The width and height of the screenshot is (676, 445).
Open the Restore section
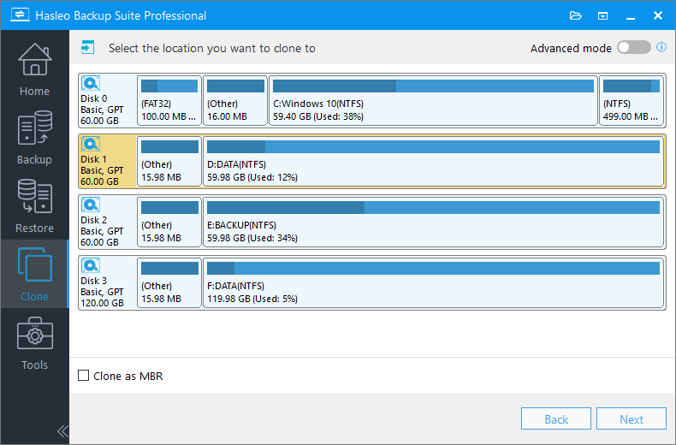(x=34, y=207)
